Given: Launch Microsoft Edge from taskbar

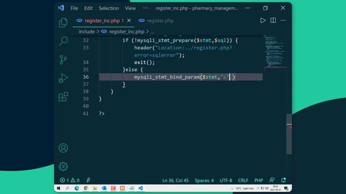Looking at the screenshot, I should click(77, 188).
